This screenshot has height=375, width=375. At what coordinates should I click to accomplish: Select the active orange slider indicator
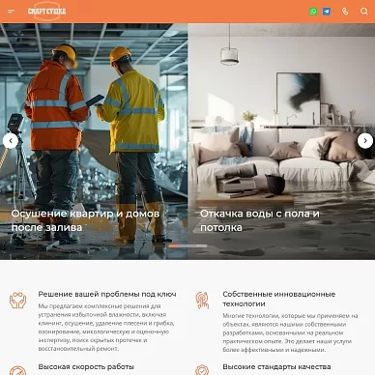(173, 245)
